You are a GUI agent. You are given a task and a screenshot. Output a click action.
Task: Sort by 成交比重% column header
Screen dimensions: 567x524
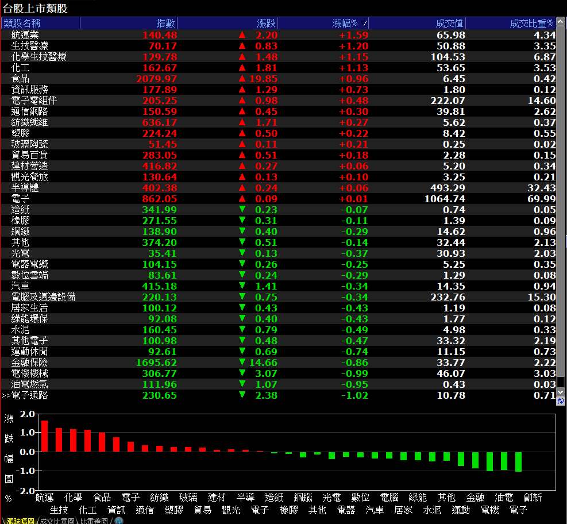point(511,23)
